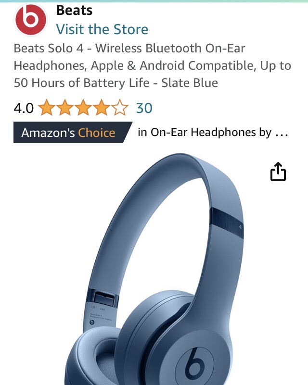Tap the orange Choice word in badge
This screenshot has height=385, width=308.
pos(96,133)
